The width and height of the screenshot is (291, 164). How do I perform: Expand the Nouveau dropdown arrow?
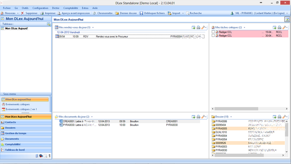(x=18, y=13)
